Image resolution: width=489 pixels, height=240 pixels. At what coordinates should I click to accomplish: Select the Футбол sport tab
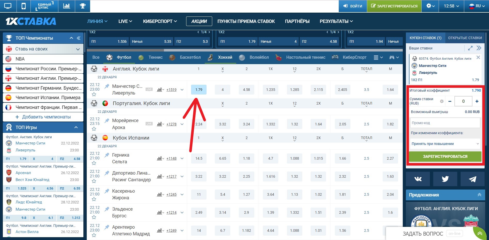coord(119,57)
